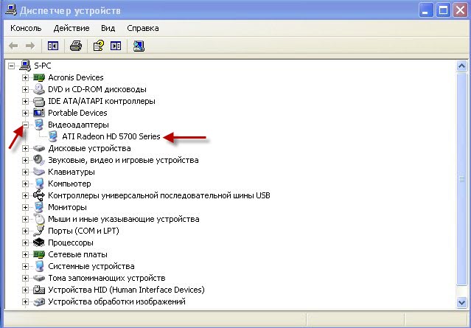Viewport: 471px width, 328px height.
Task: Click the scrollbar up arrow
Action: click(x=461, y=66)
